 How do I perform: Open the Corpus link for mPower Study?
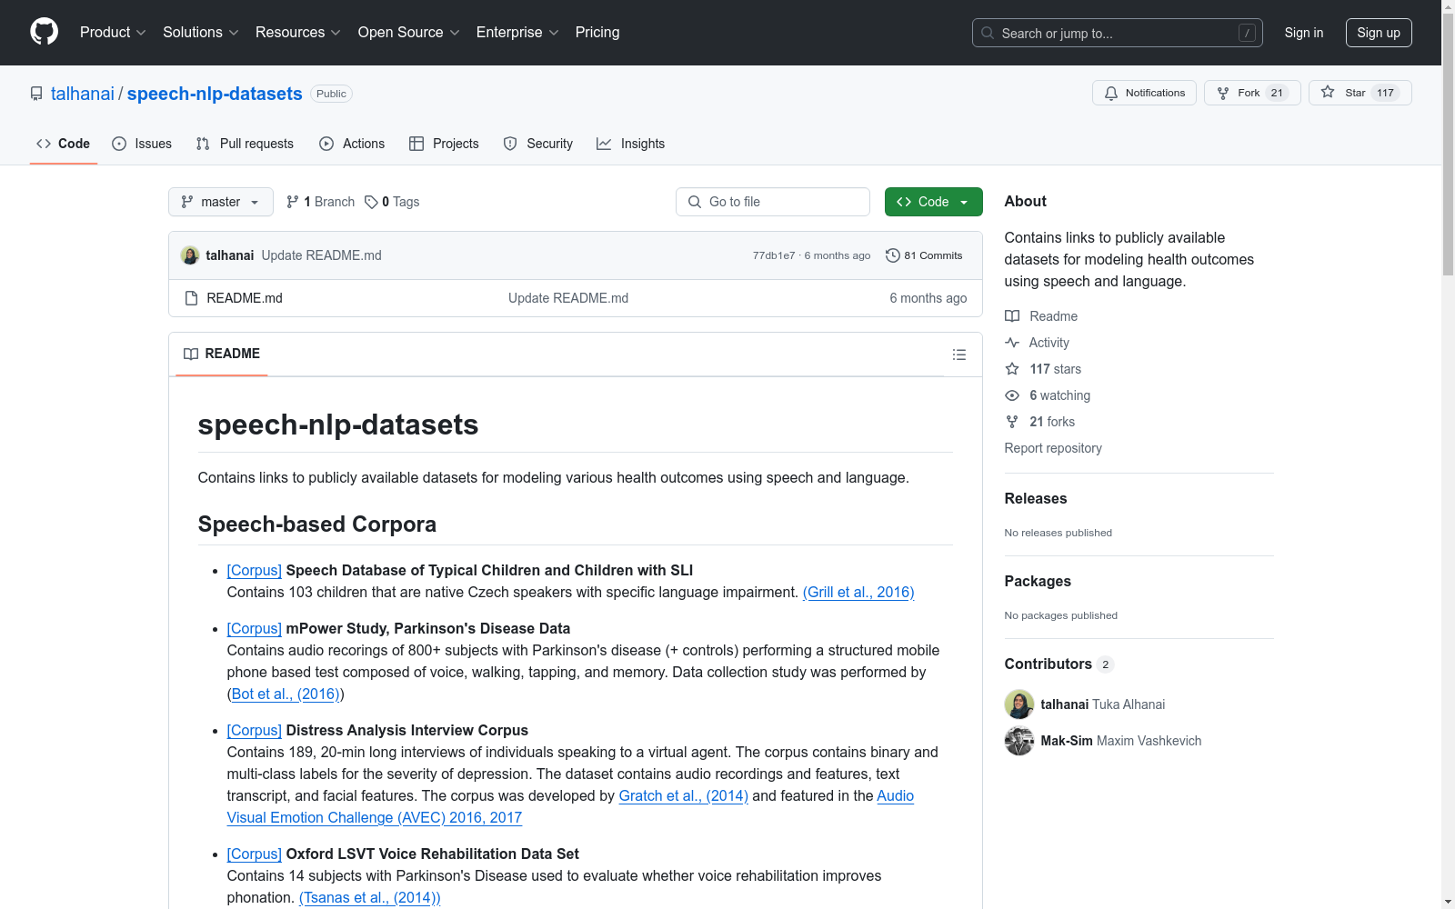[x=255, y=628]
